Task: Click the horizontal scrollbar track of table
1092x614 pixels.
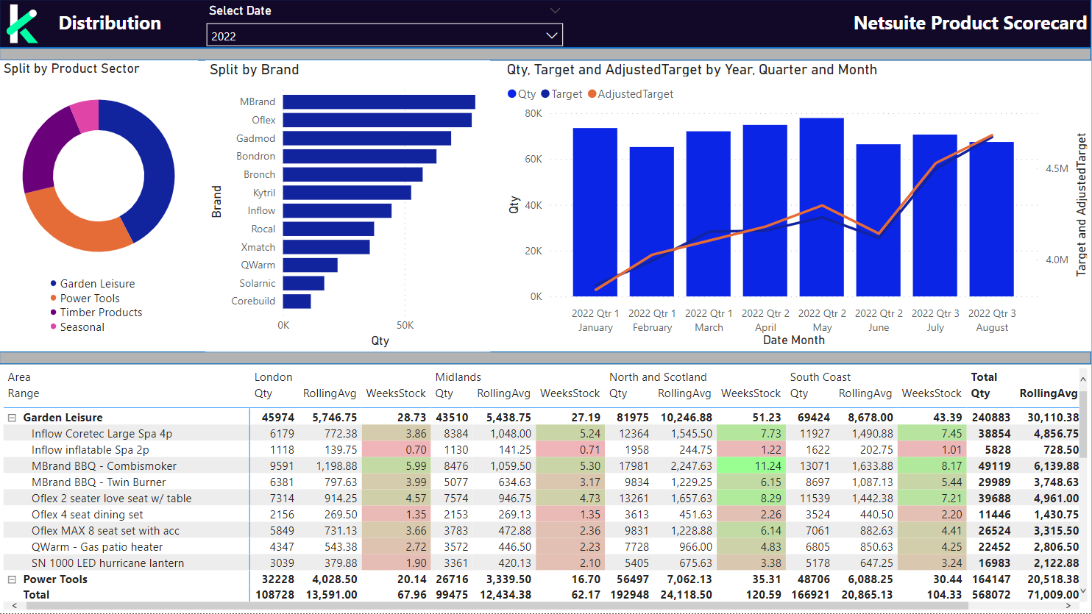Action: coord(542,607)
